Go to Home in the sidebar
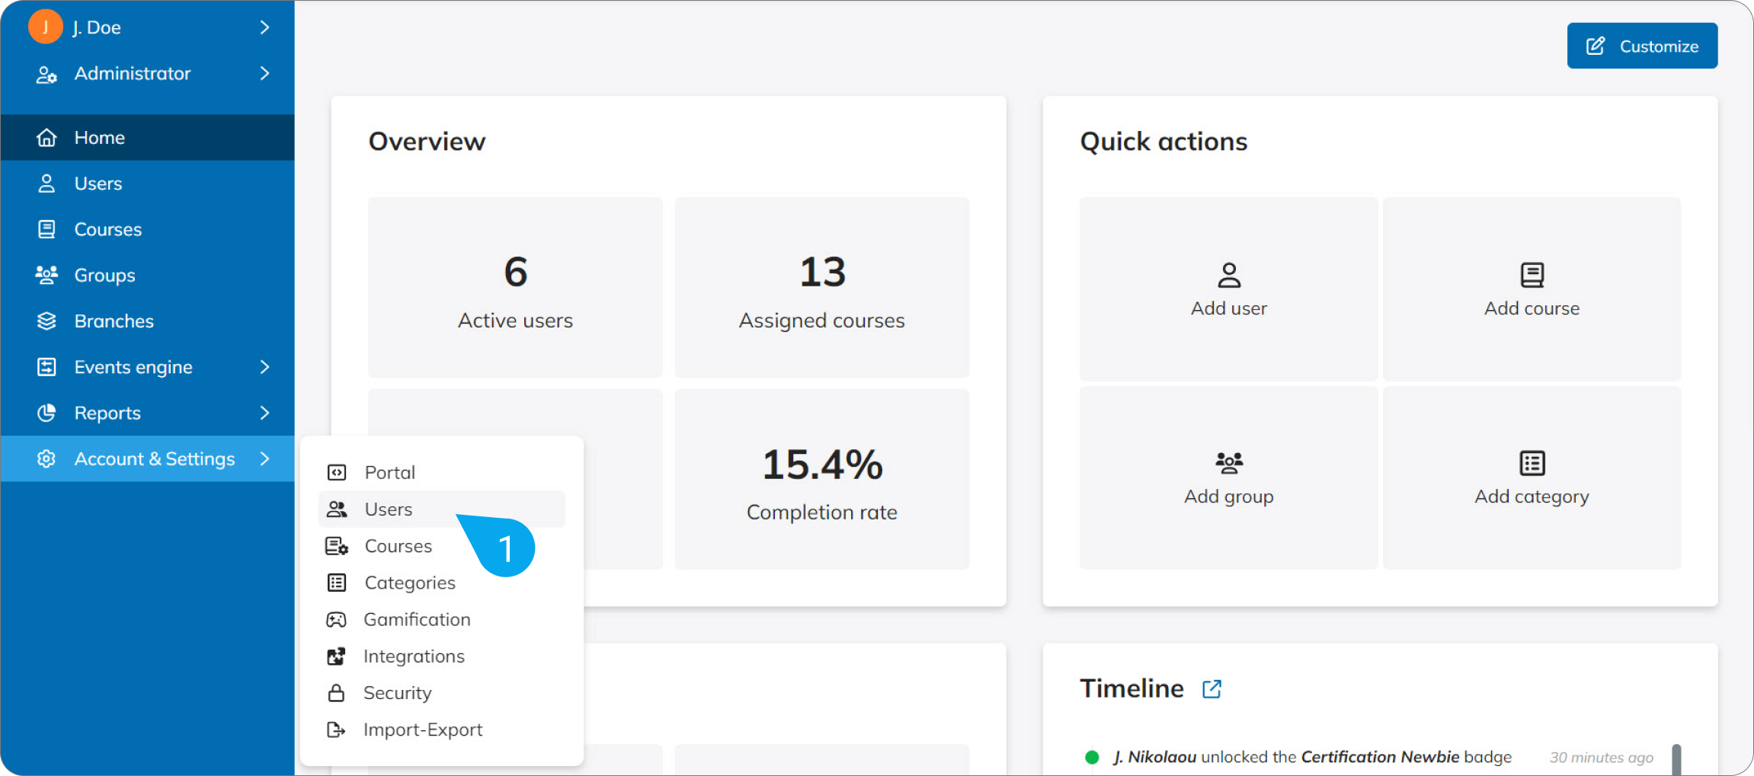This screenshot has width=1754, height=776. pos(147,138)
